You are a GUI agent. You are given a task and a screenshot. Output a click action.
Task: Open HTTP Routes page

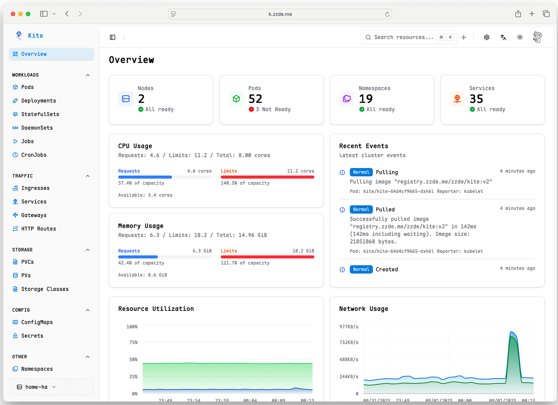coord(51,229)
